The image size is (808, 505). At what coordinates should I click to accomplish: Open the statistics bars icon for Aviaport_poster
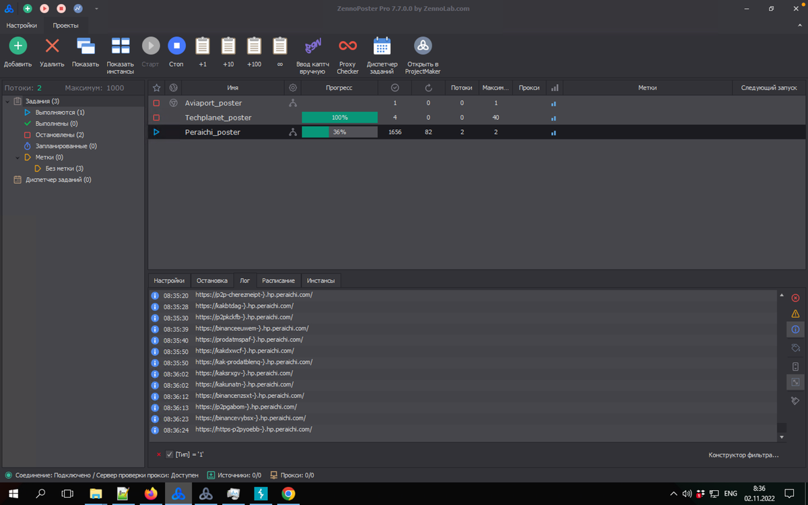tap(554, 104)
